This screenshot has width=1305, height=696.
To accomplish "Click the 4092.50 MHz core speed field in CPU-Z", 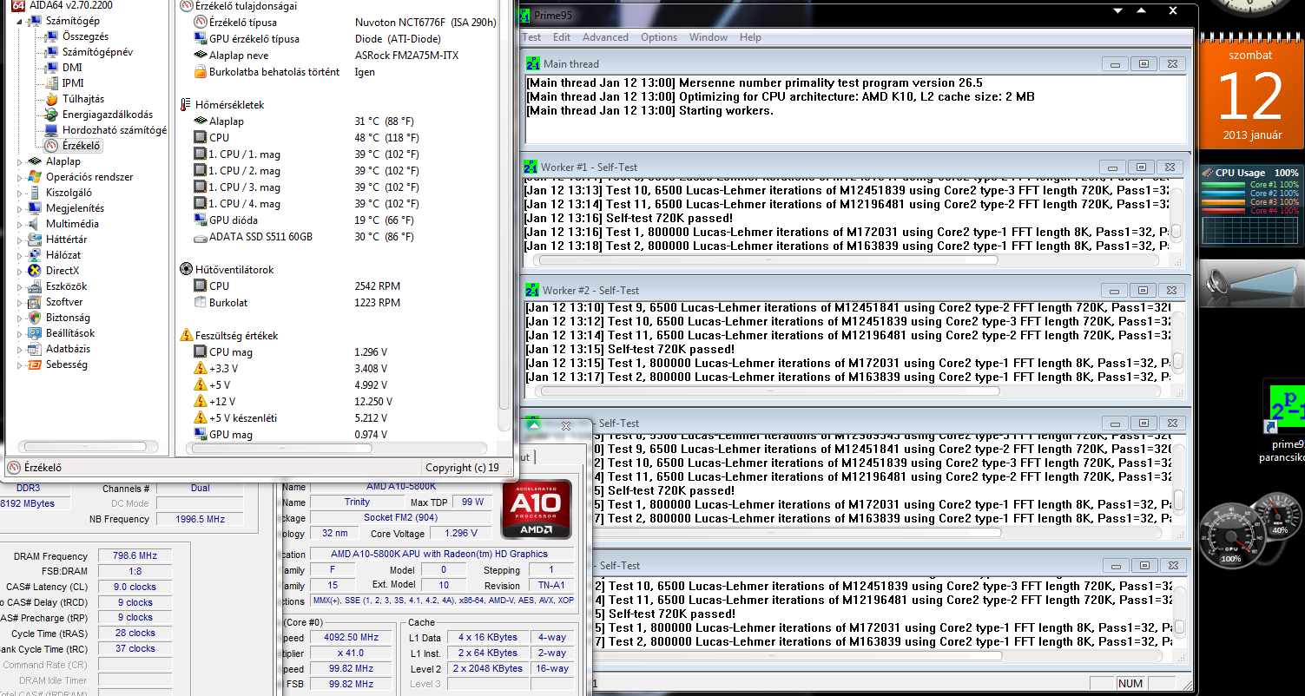I will pos(351,637).
